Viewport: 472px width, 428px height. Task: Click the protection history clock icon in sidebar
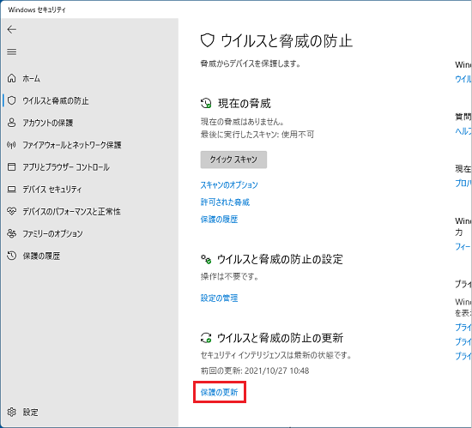pyautogui.click(x=11, y=256)
